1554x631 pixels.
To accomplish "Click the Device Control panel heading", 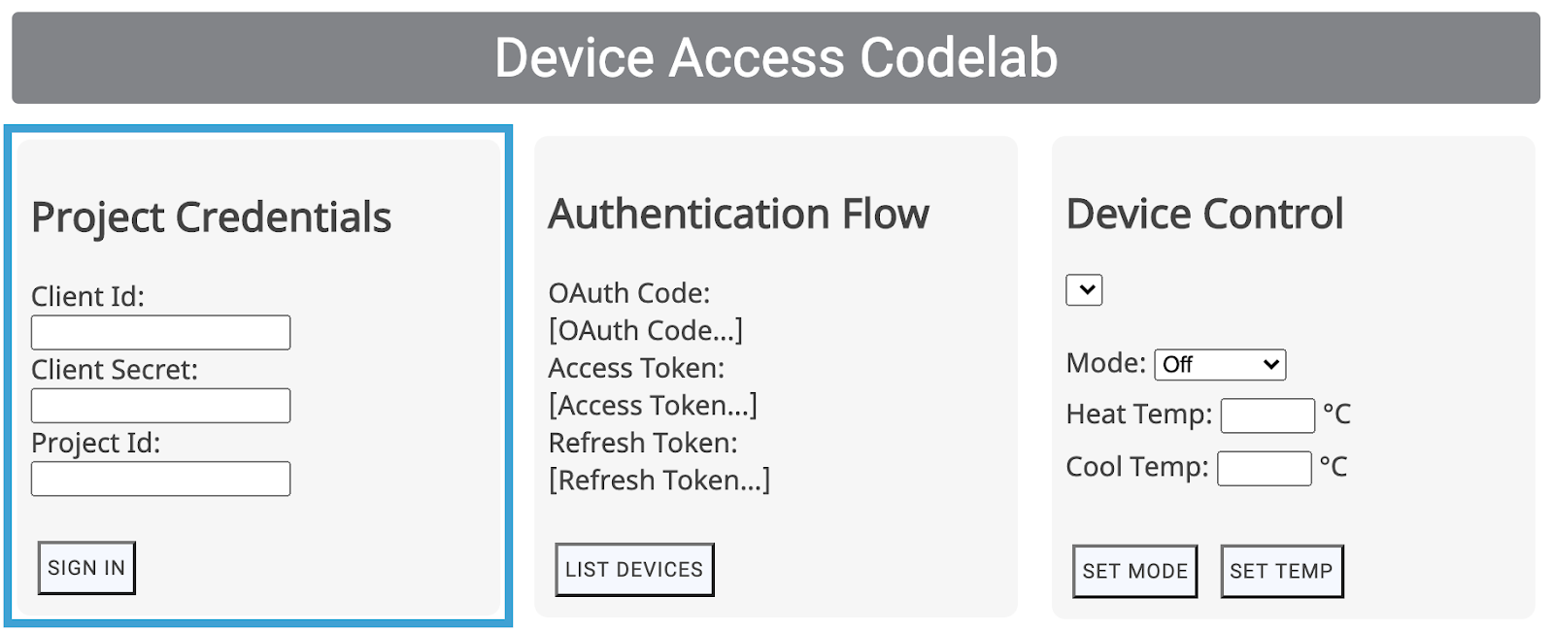I will click(x=1204, y=214).
